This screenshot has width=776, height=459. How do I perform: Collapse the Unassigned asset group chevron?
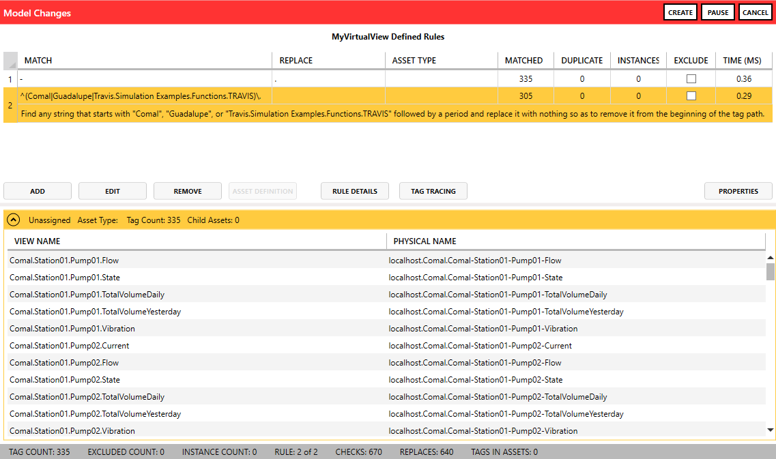14,220
